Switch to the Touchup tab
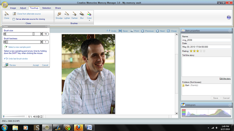This screenshot has height=131, width=234. [x=34, y=8]
